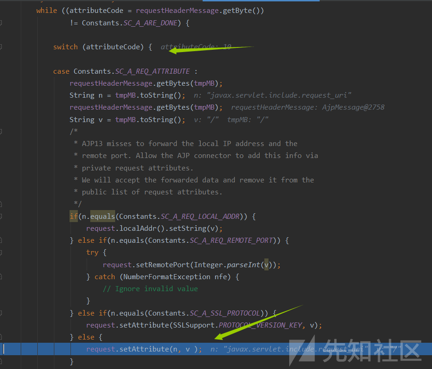Collapse the fold marker beside 'switch' line
Viewport: 432px width, 369px height.
(x=1, y=47)
